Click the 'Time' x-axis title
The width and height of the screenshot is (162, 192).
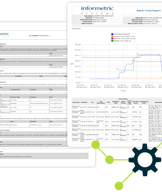point(123,91)
